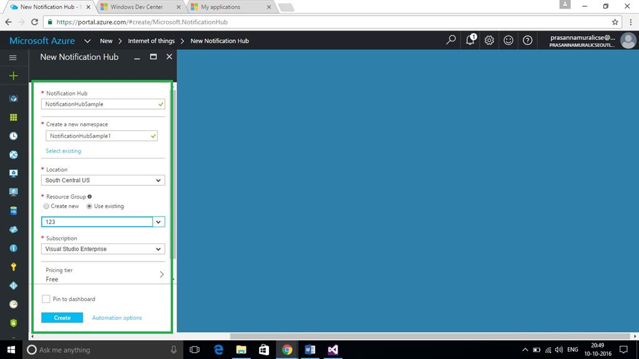Select the Create new radio button
Screen dimensions: 639x359
(x=46, y=207)
